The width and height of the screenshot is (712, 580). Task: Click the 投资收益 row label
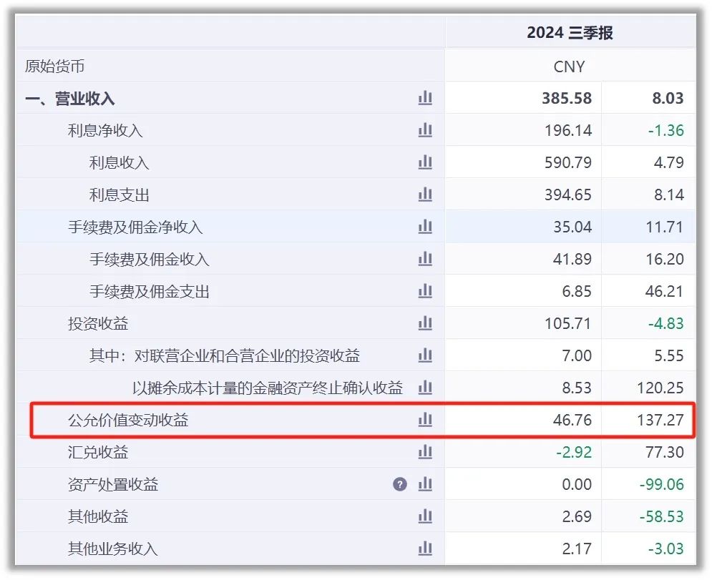point(98,323)
